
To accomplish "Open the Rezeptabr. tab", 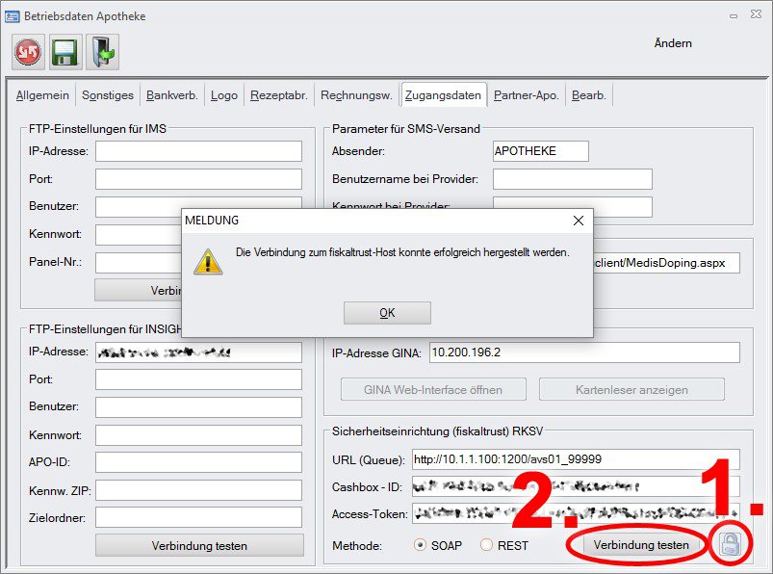I will coord(279,95).
